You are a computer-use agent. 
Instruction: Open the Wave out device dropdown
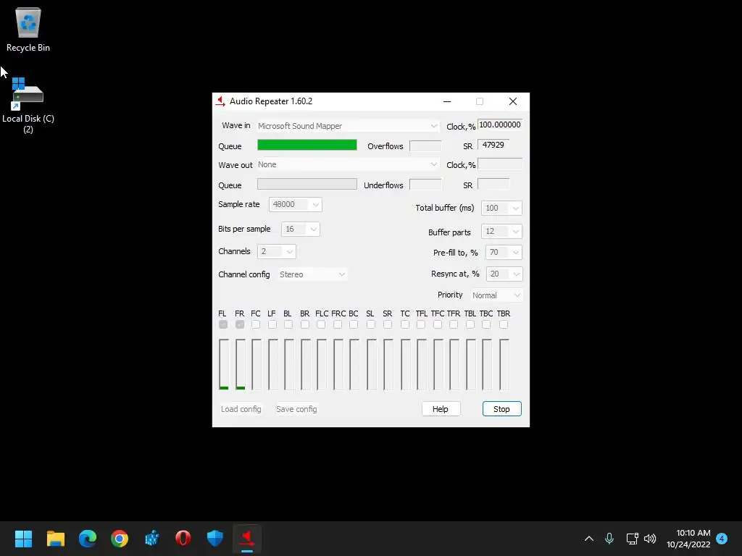tap(348, 164)
